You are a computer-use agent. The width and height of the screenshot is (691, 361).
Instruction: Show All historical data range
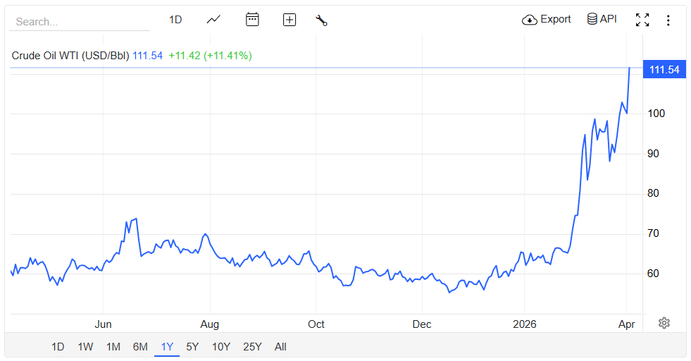[280, 346]
